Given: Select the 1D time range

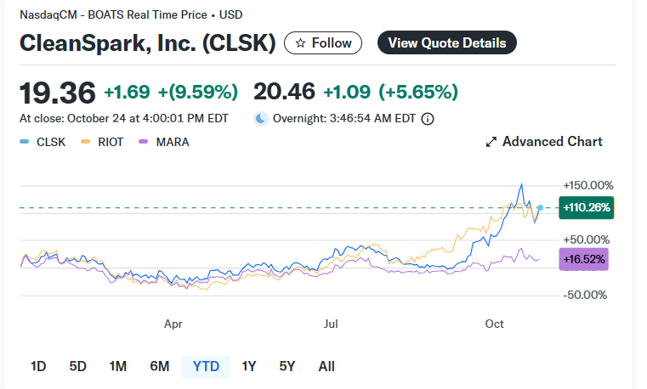Looking at the screenshot, I should pyautogui.click(x=38, y=367).
